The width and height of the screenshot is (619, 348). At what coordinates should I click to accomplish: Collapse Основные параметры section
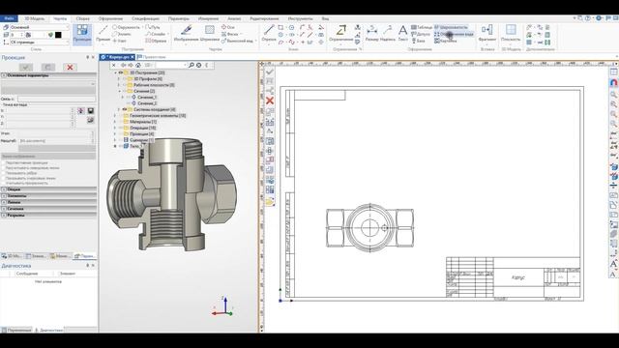(48, 75)
